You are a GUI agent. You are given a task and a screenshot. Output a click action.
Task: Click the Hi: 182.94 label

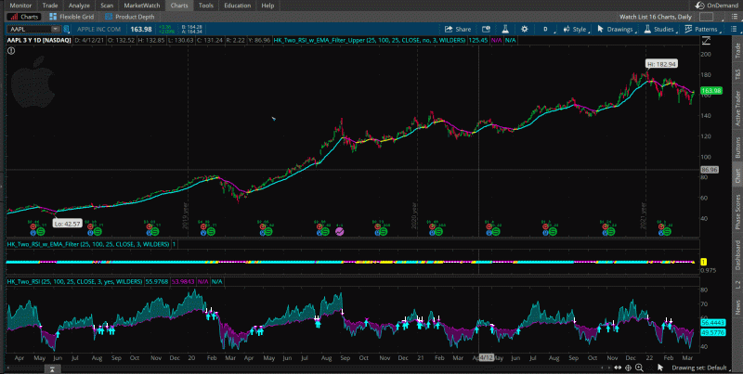tap(660, 63)
